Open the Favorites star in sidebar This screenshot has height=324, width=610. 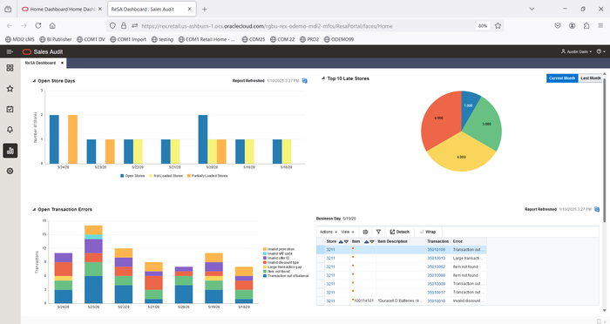coord(10,89)
